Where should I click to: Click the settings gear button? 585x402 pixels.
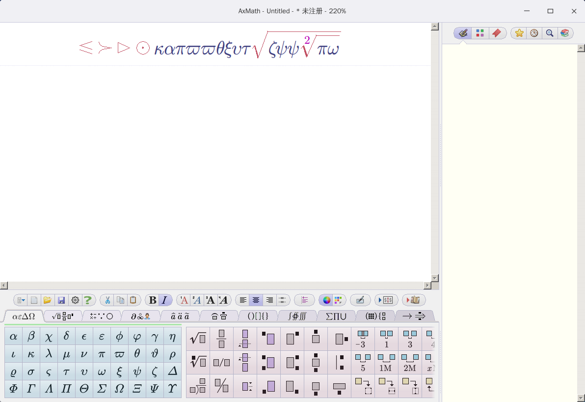[75, 300]
